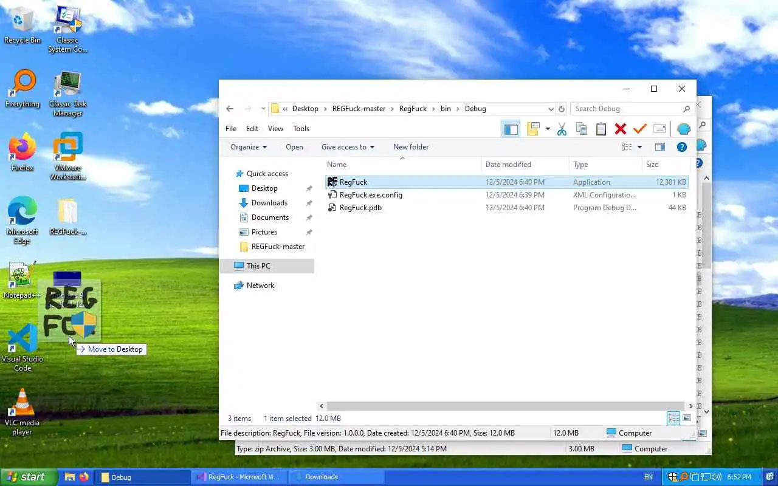Screen dimensions: 778x486
Task: Select the Notepad++ desktop icon
Action: (22, 281)
